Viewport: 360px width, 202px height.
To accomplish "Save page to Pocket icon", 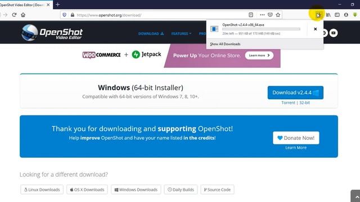I will [270, 15].
